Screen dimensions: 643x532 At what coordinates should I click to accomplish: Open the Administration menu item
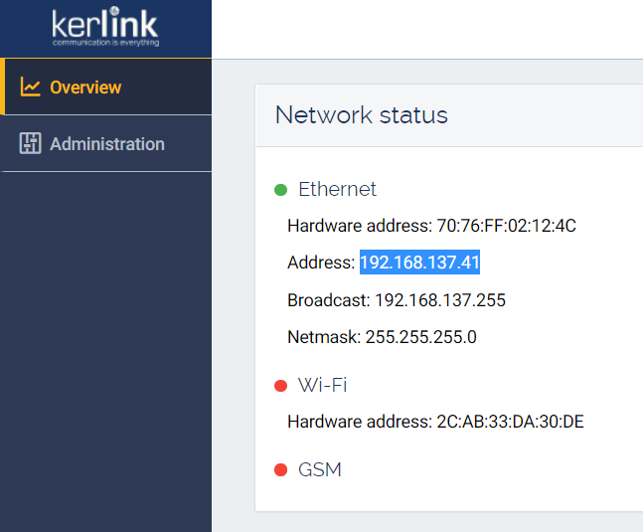[x=105, y=143]
